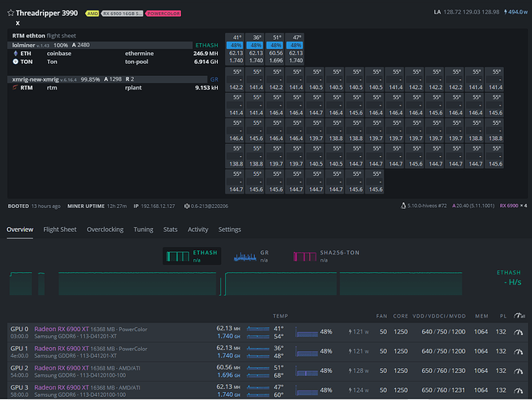Screen dimensions: 532x400
Task: Select the GR hashrate chart
Action: coord(252,256)
